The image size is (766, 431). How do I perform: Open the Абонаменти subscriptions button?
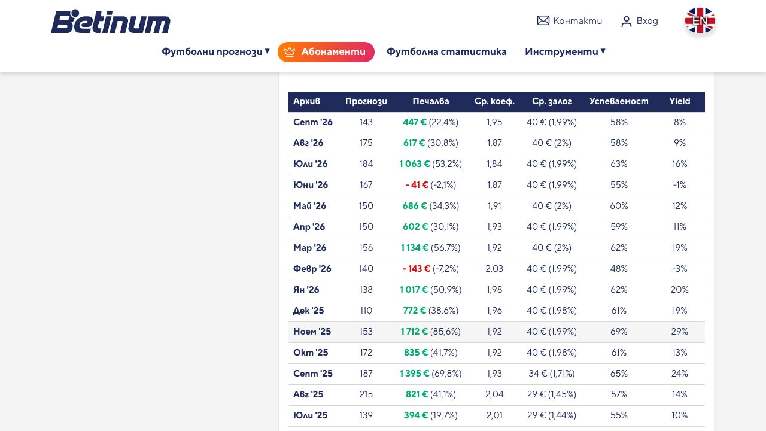(326, 52)
